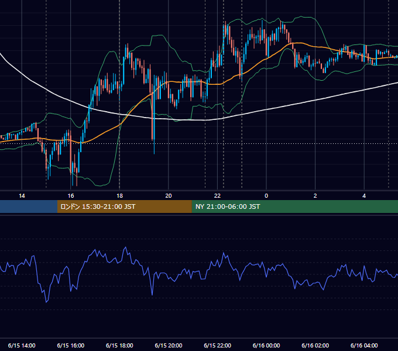
Task: Click the 6/15 20:00 date label
Action: 169,345
